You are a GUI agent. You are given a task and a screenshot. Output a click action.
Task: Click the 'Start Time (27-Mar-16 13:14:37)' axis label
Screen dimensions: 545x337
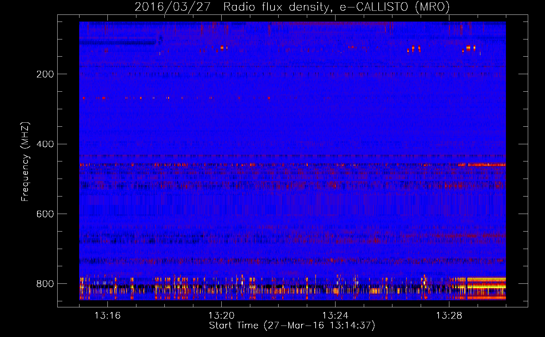(292, 326)
